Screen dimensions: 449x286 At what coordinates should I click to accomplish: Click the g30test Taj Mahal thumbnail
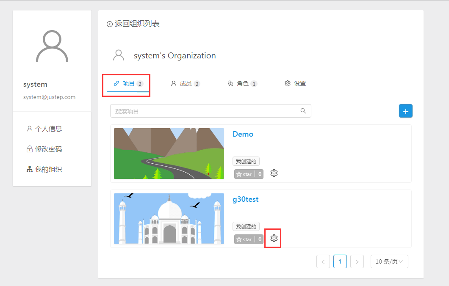[169, 219]
